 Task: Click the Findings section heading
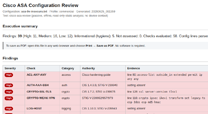[10, 58]
